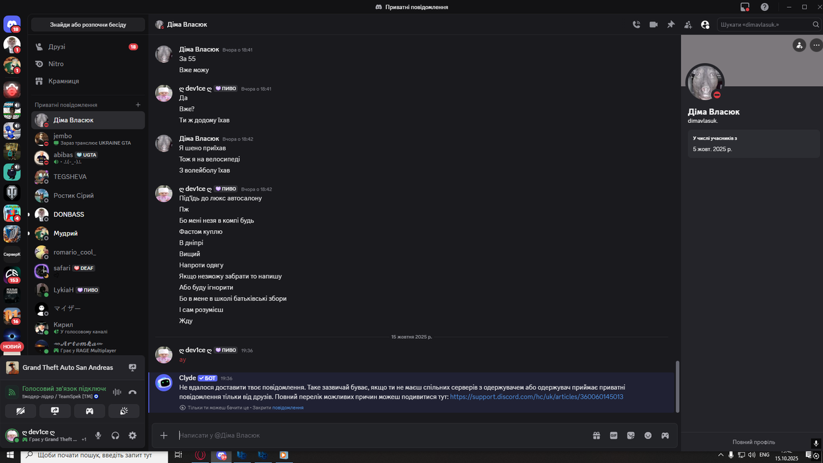Select the Діма Власюк conversation
The image size is (823, 463).
tap(88, 120)
